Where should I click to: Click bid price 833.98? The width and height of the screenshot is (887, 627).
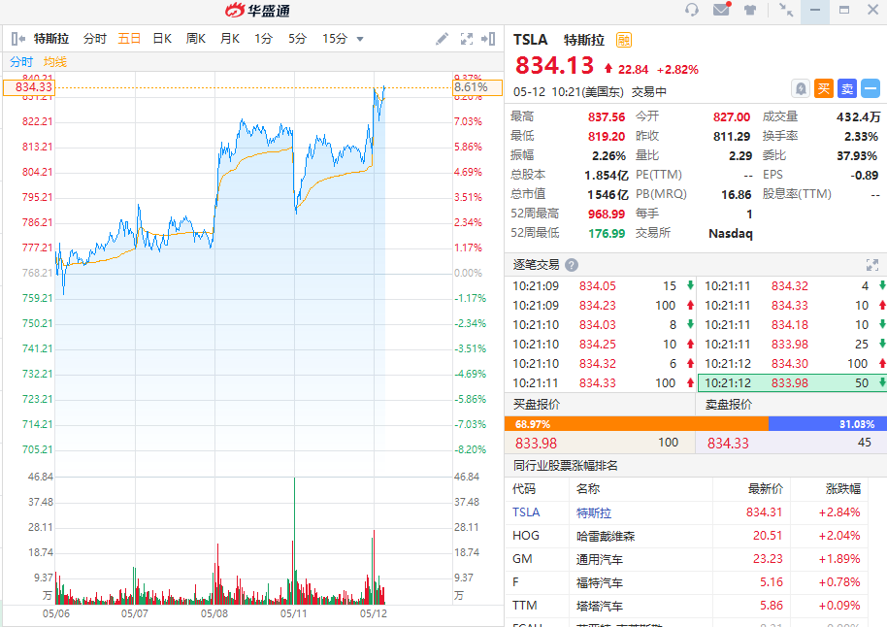(x=536, y=444)
